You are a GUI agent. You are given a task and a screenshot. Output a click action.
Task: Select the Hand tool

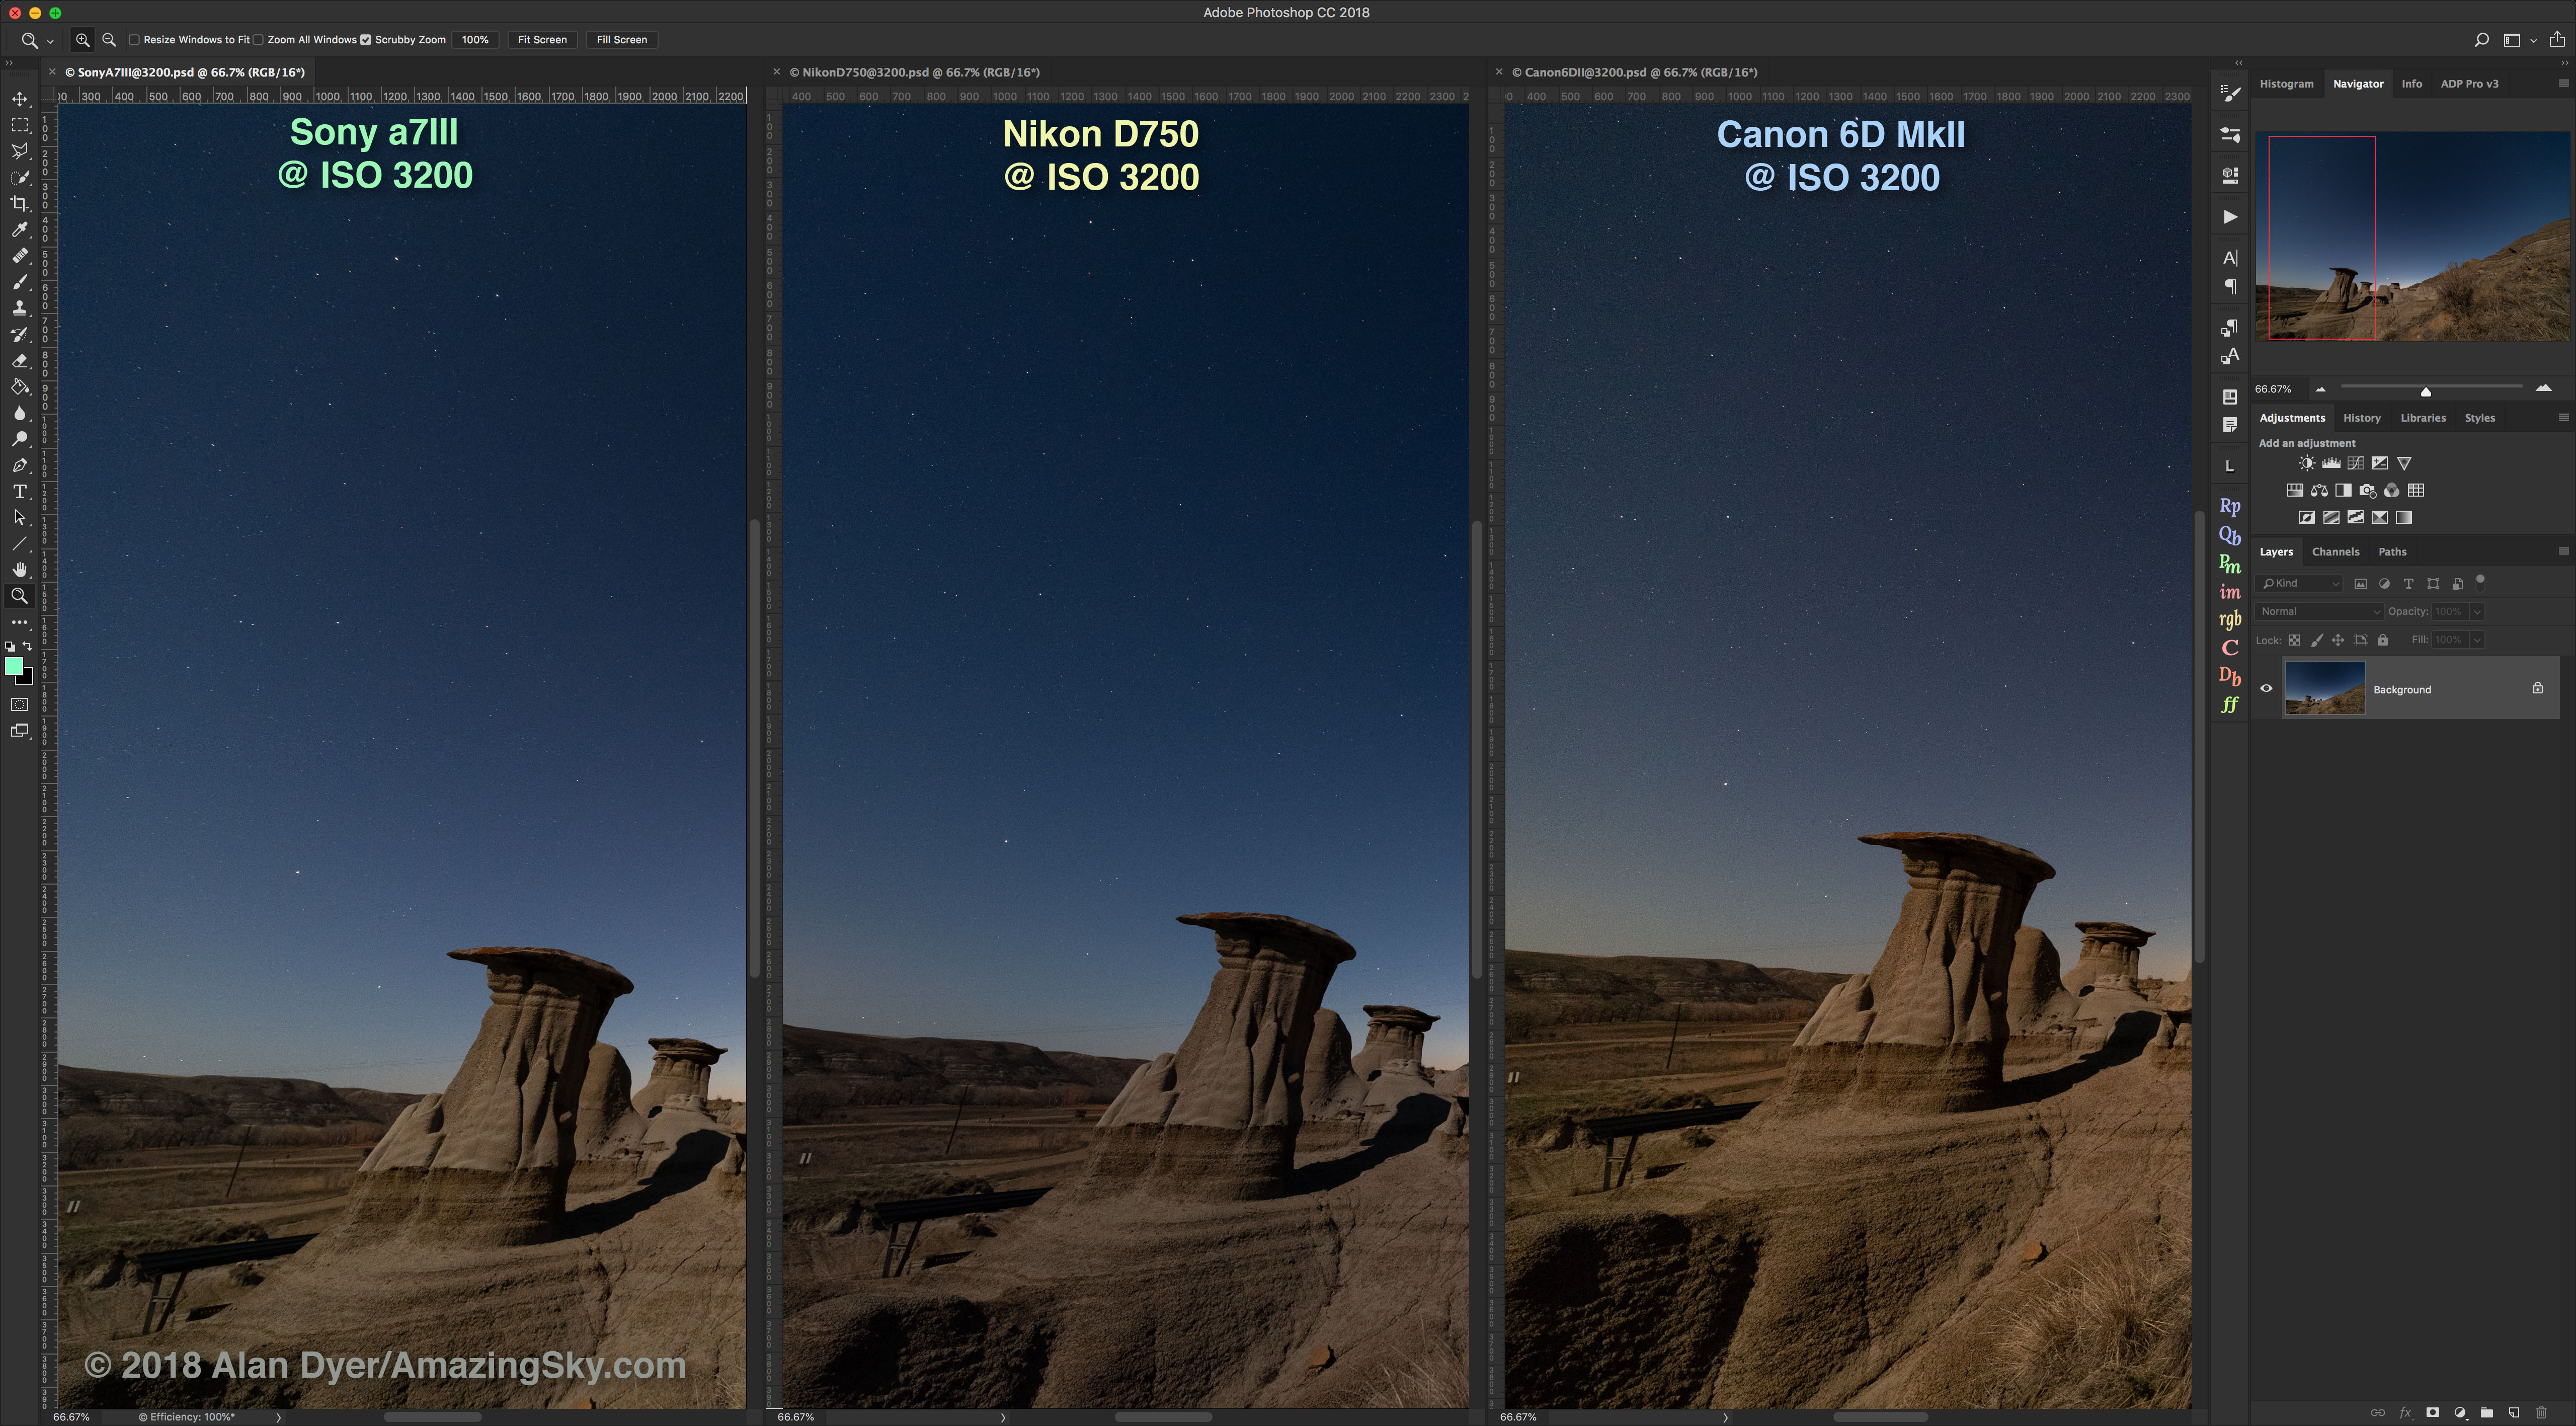point(19,569)
